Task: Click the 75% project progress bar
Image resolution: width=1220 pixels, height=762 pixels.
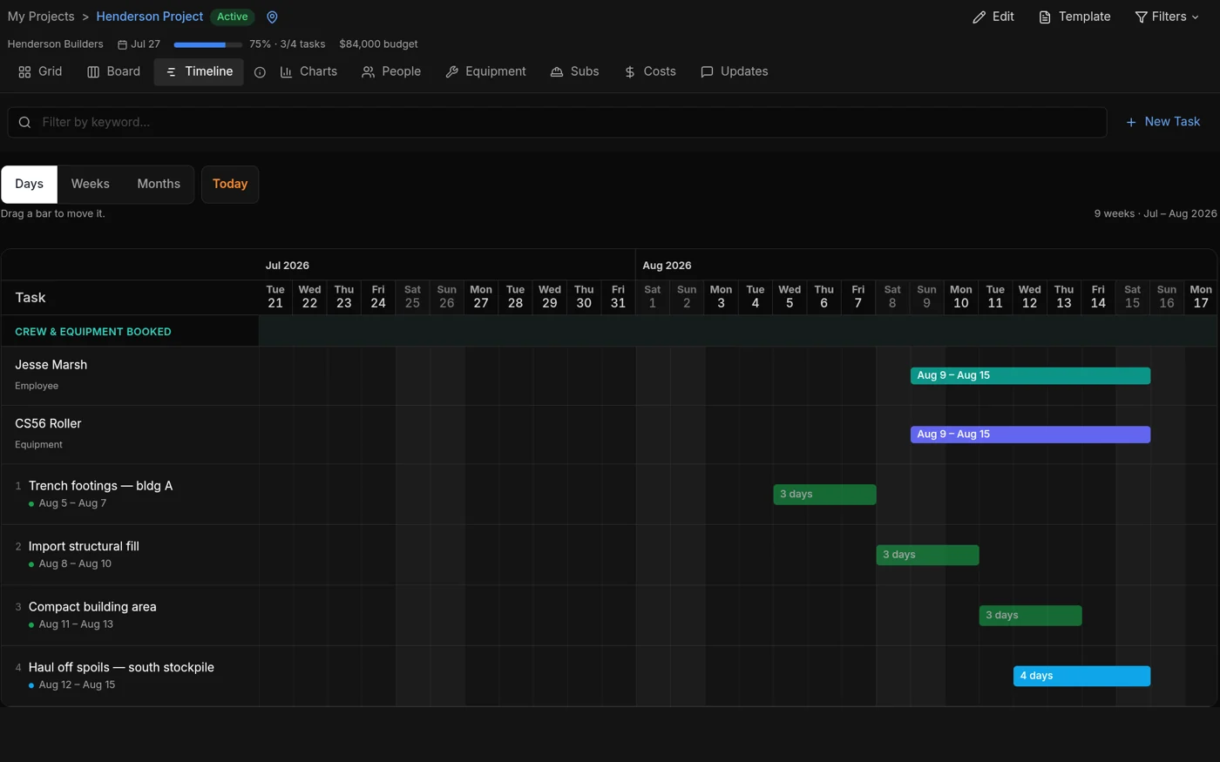Action: [x=207, y=44]
